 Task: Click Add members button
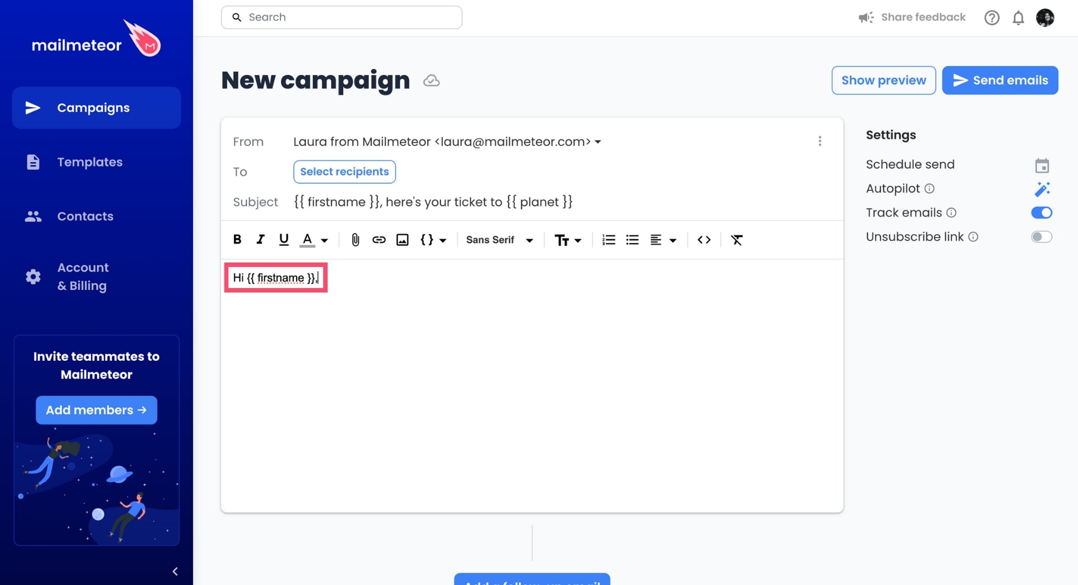(97, 410)
